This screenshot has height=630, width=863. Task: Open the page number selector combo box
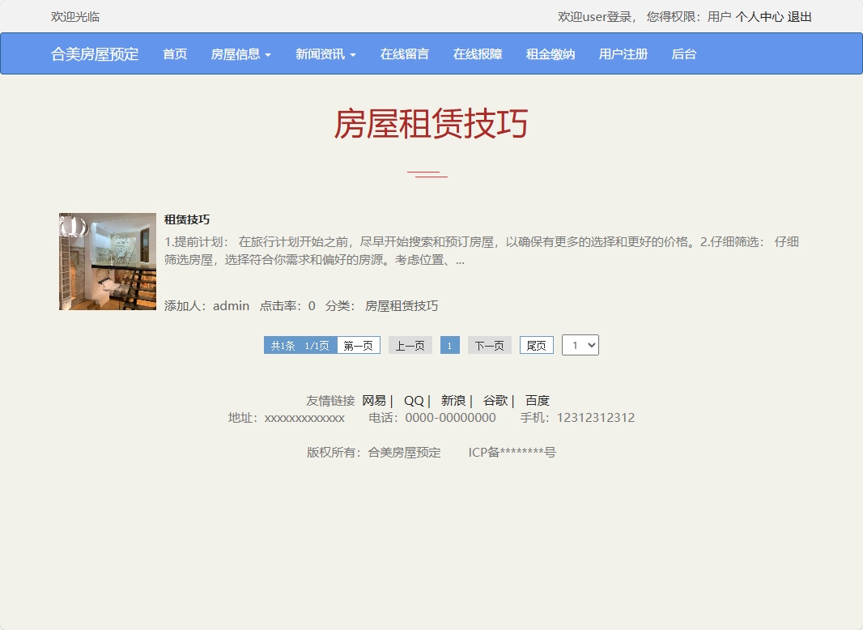(580, 344)
